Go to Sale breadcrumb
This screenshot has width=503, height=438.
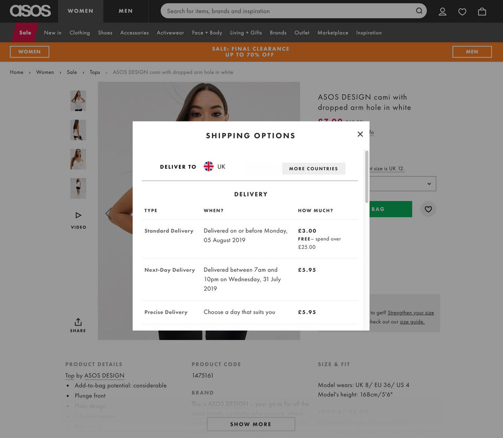(72, 72)
